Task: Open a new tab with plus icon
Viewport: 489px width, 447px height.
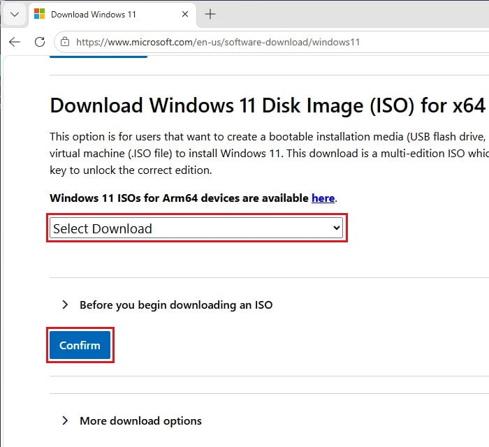Action: point(210,14)
